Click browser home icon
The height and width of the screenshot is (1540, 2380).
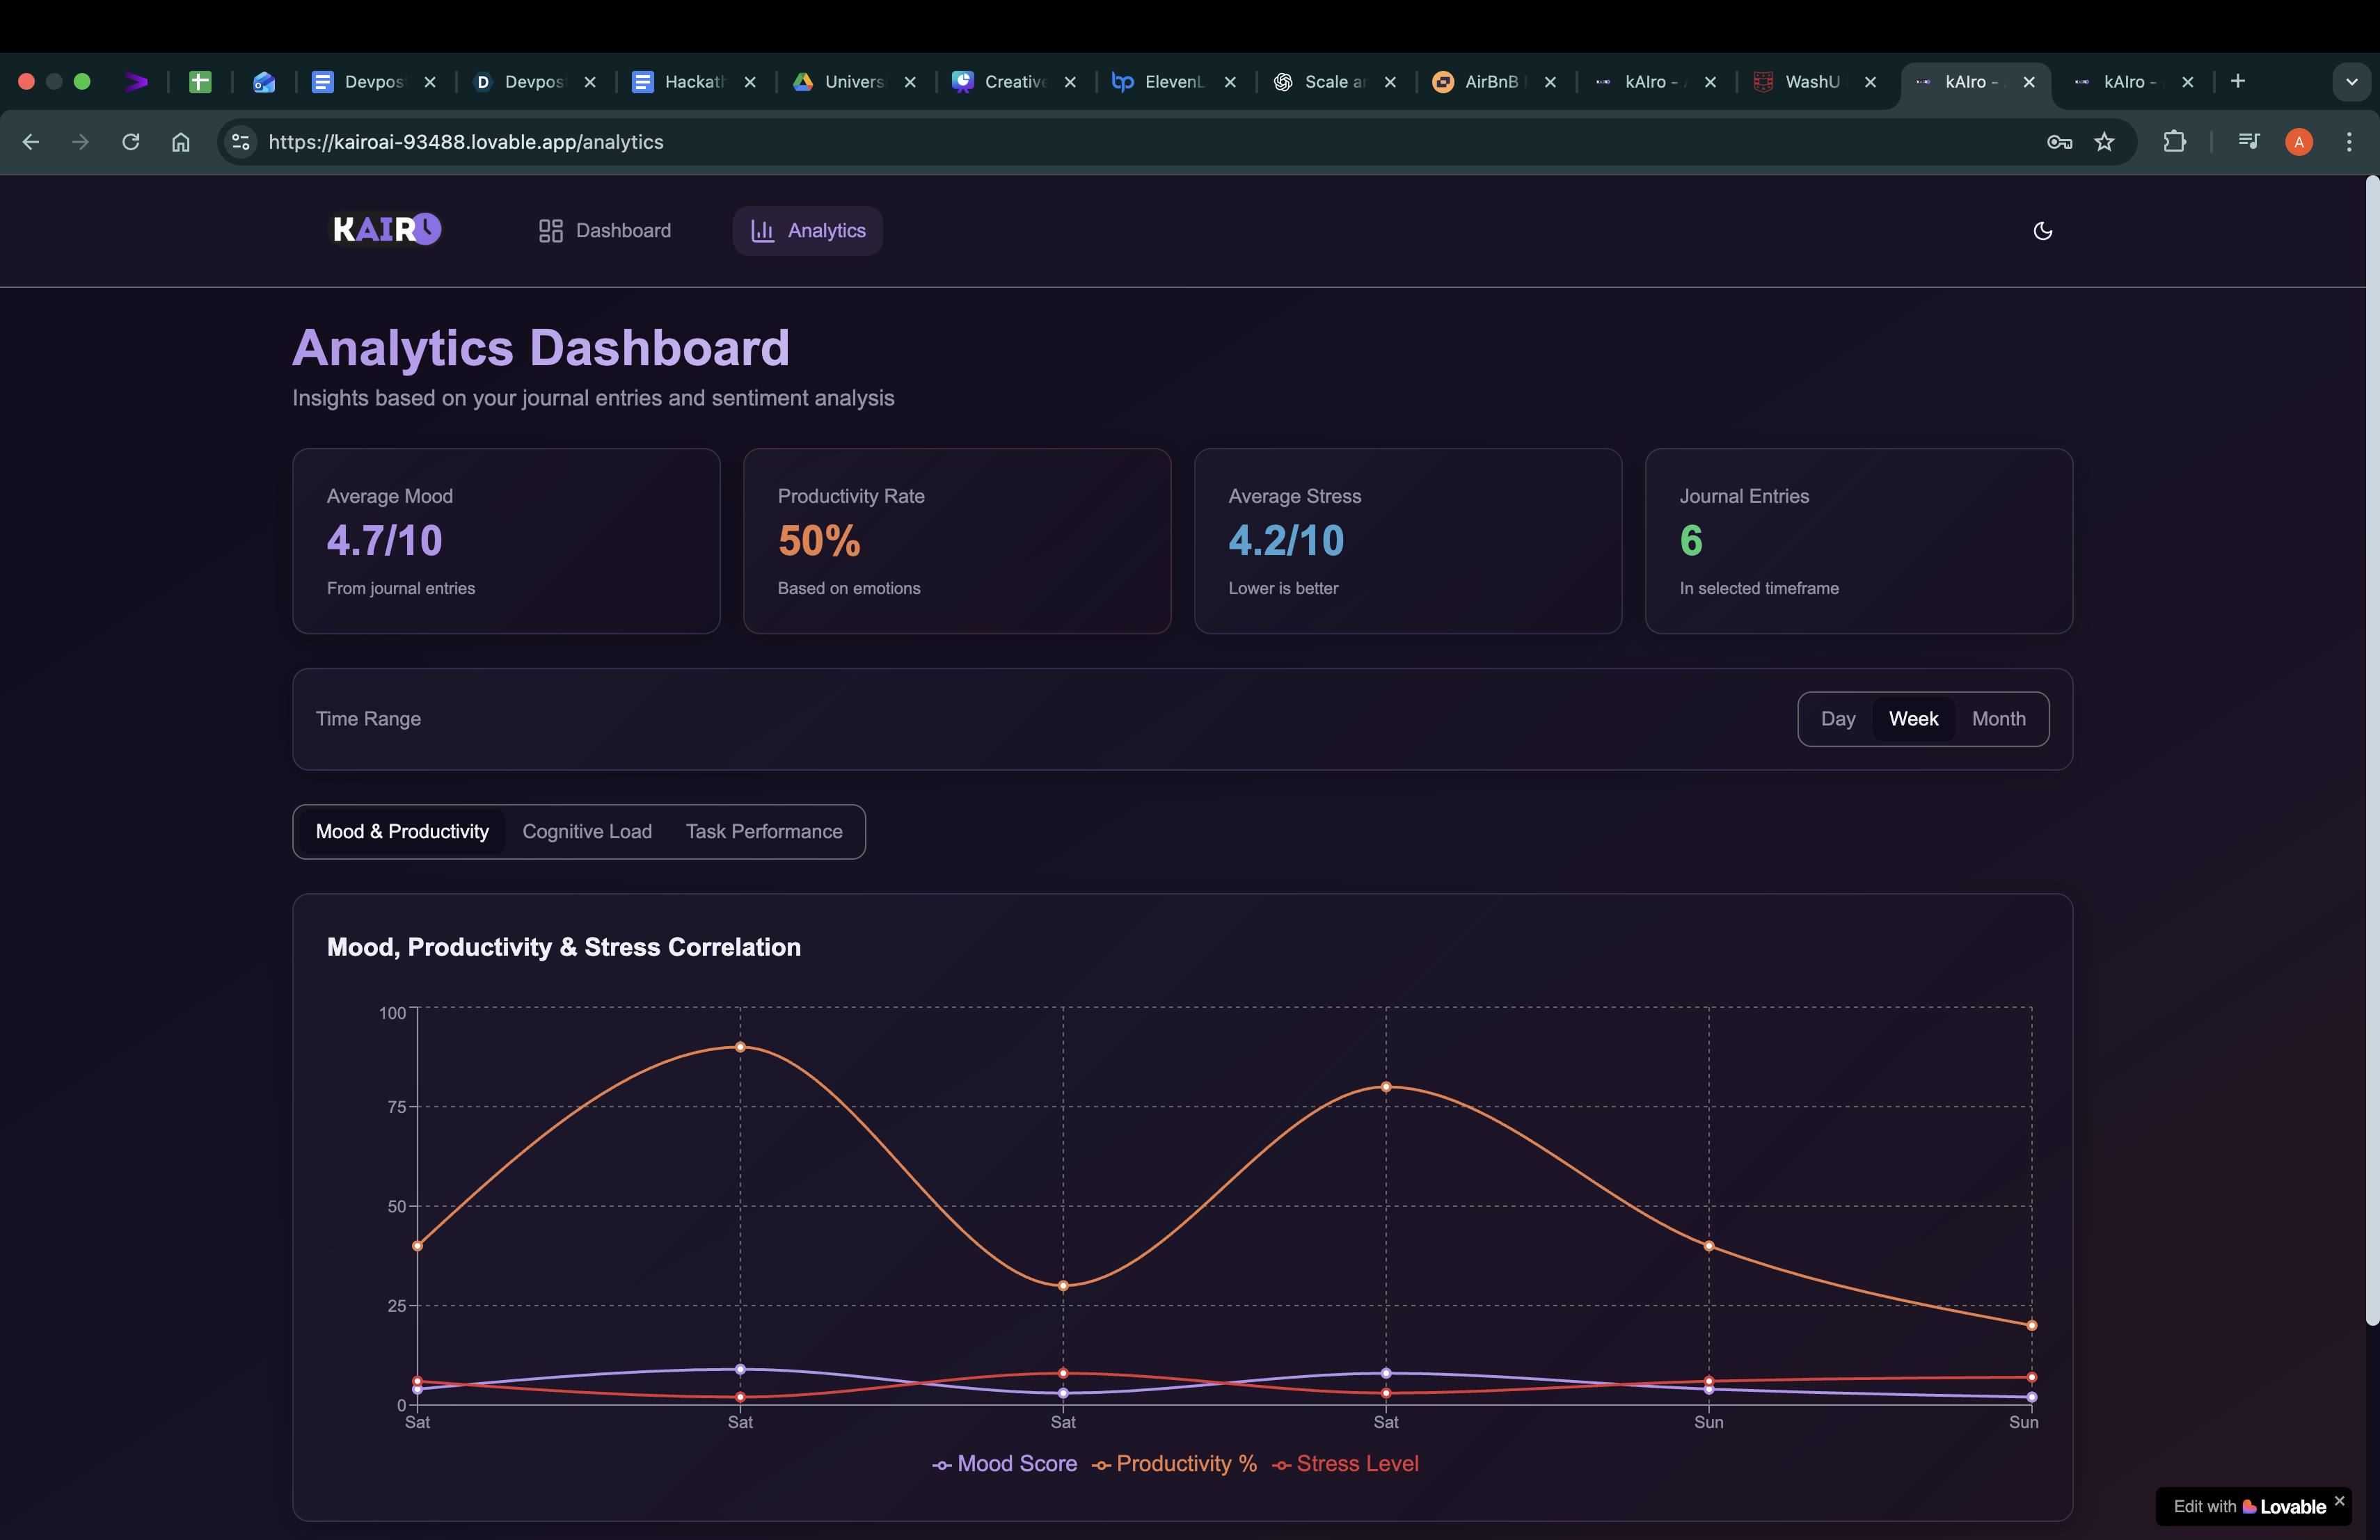(180, 142)
